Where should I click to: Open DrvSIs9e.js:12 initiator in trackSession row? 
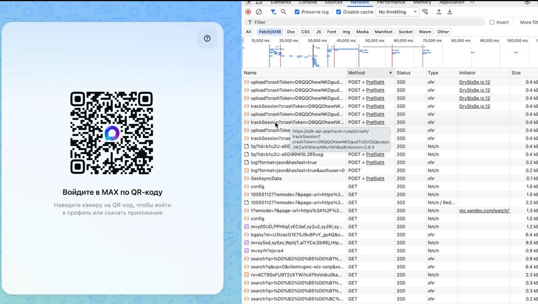click(475, 106)
